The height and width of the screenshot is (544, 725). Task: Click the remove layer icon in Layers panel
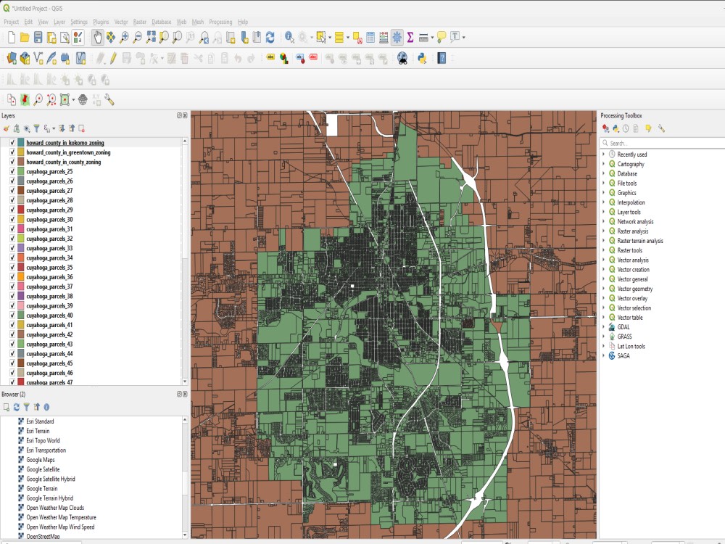point(81,128)
